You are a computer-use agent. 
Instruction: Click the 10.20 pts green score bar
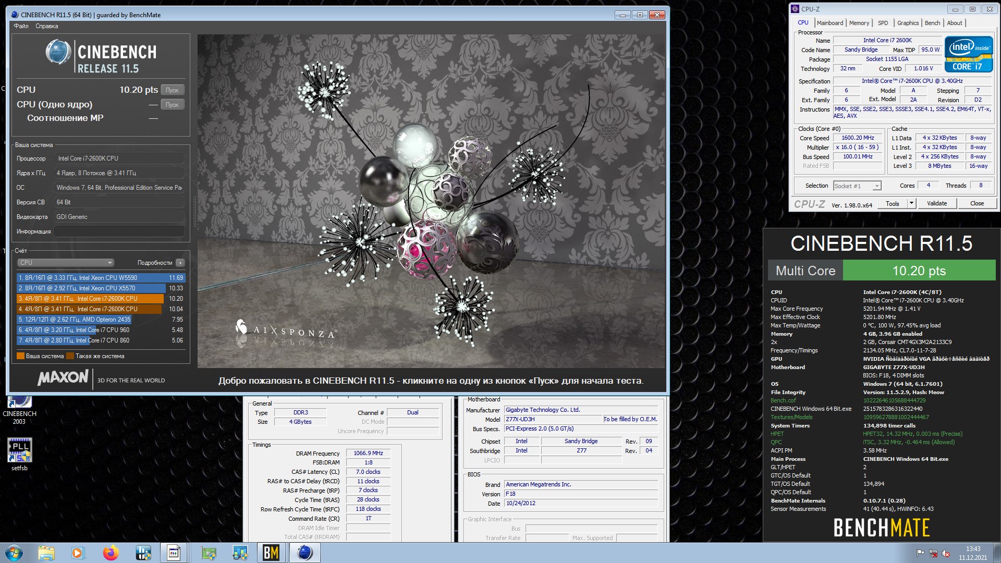point(919,271)
